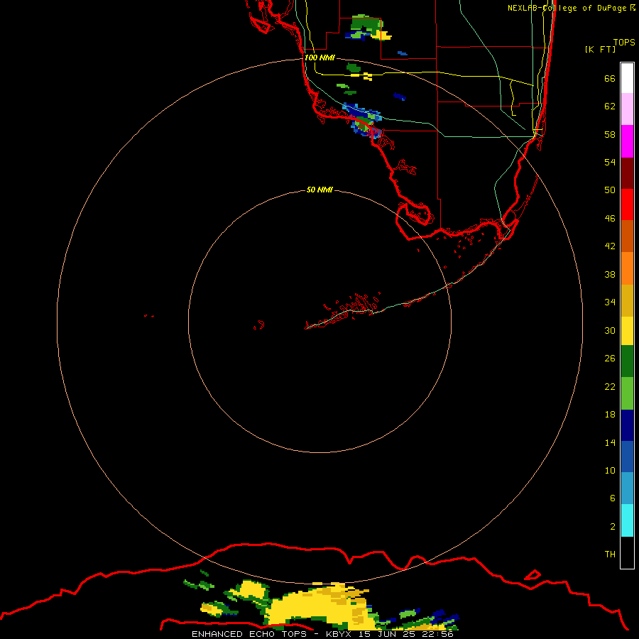639x639 pixels.
Task: Select the 50 label on legend scale
Action: pos(610,190)
